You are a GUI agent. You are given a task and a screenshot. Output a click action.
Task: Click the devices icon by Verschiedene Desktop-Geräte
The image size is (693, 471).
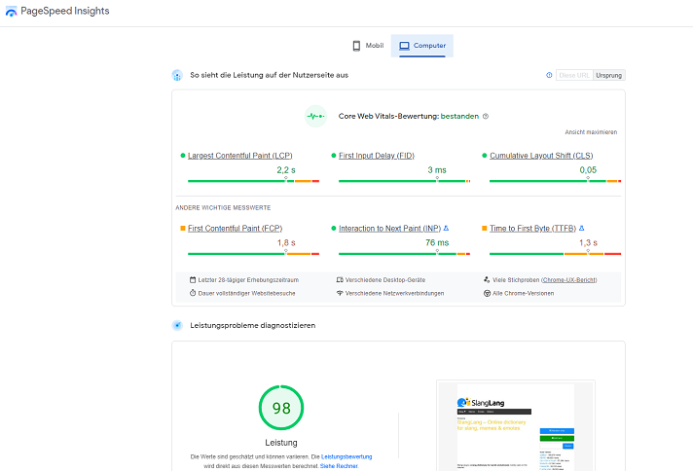coord(340,279)
